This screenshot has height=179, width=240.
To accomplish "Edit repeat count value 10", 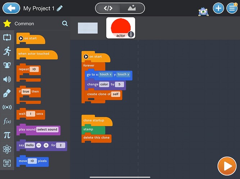I will pyautogui.click(x=34, y=69).
